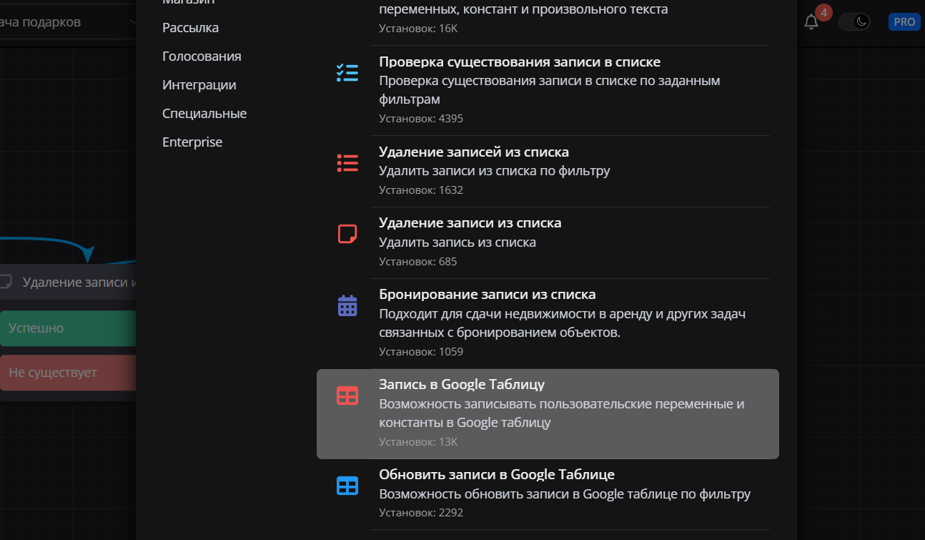
Task: Click the blue table icon for Google Sheets update
Action: click(347, 486)
